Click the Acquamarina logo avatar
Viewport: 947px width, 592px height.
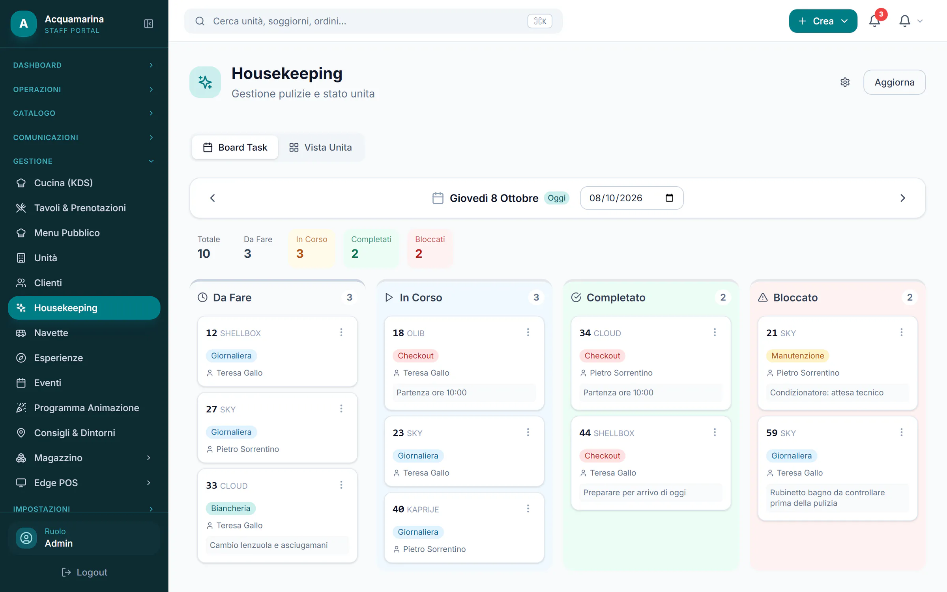[x=24, y=24]
